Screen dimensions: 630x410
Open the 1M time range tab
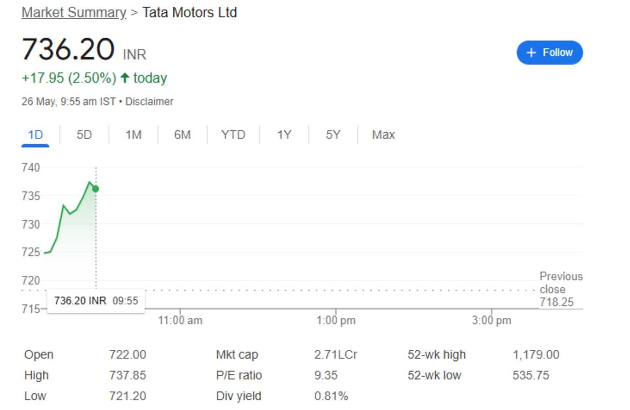133,135
